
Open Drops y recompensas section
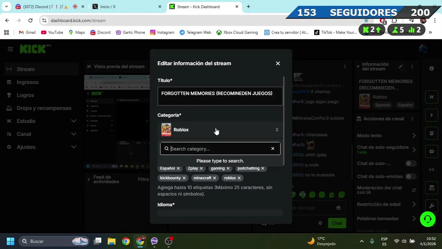coord(42,108)
